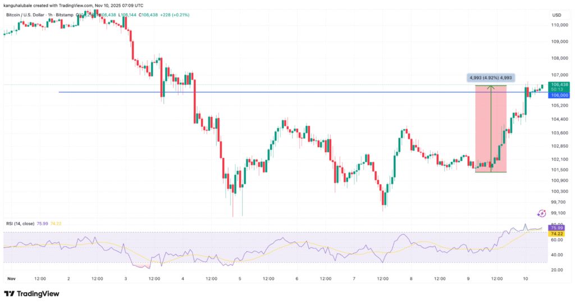
Task: Click date 5 on the time axis
Action: tap(240, 278)
